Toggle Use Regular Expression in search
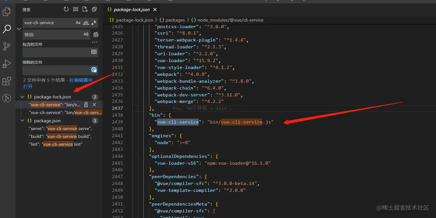This screenshot has width=436, height=218. (x=94, y=23)
